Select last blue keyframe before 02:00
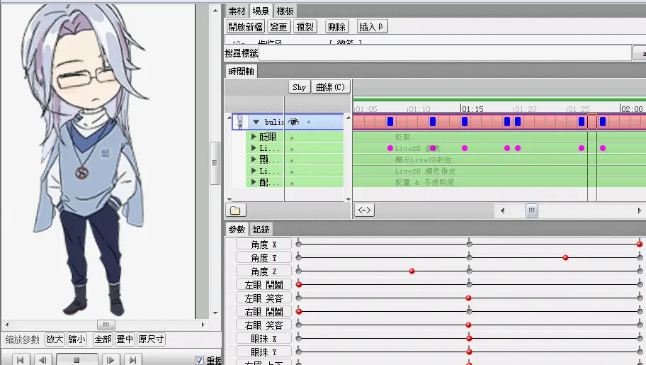Viewport: 646px width, 365px height. 603,122
